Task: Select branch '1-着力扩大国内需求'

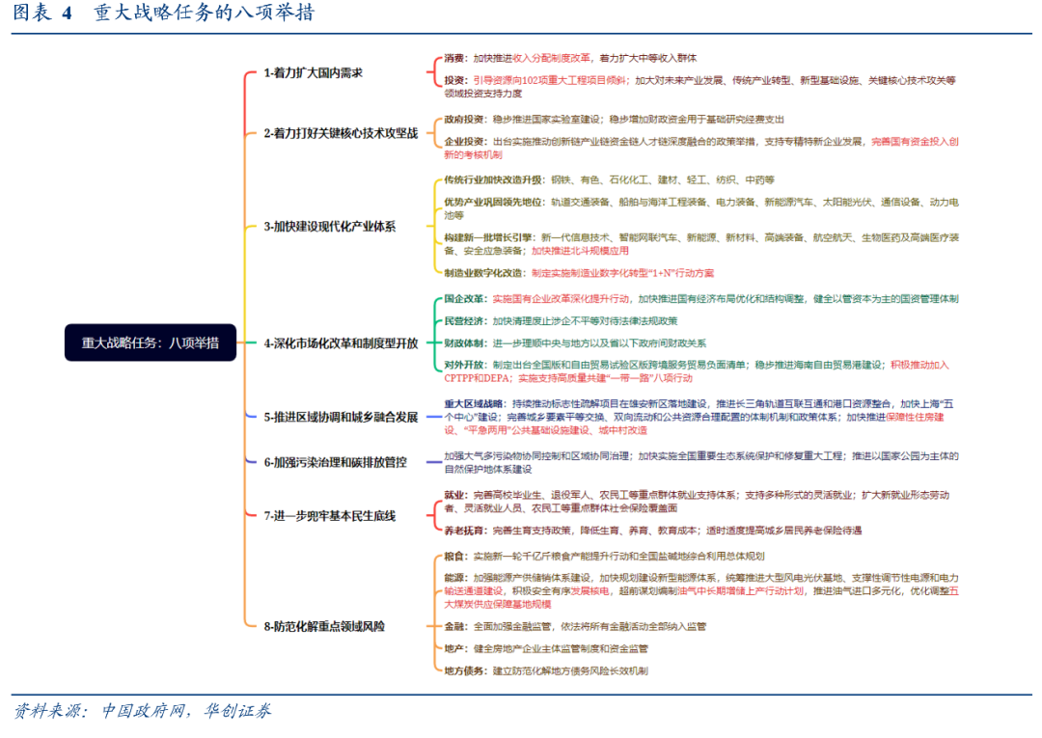Action: (313, 73)
